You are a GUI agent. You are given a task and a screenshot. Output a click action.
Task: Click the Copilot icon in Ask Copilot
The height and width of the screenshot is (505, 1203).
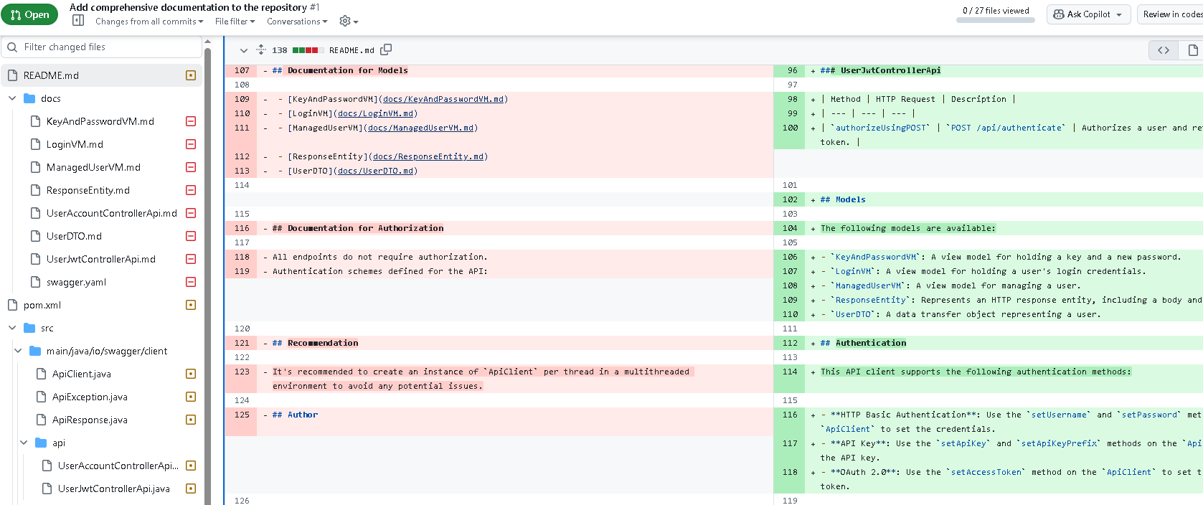click(x=1058, y=14)
